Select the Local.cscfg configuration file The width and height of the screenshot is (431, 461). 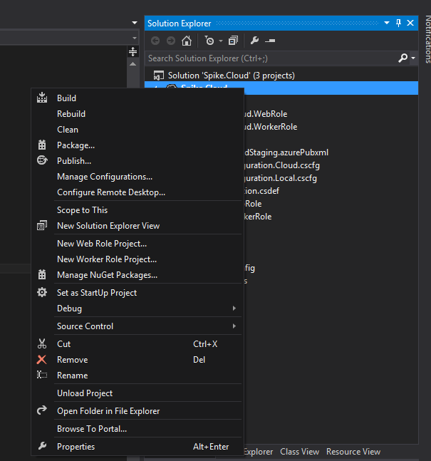pyautogui.click(x=281, y=178)
